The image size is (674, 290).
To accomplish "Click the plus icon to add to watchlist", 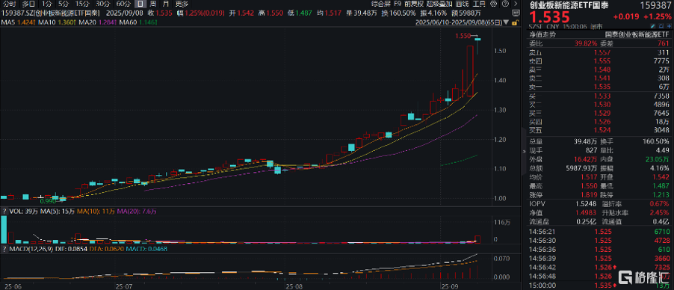I will click(x=669, y=26).
